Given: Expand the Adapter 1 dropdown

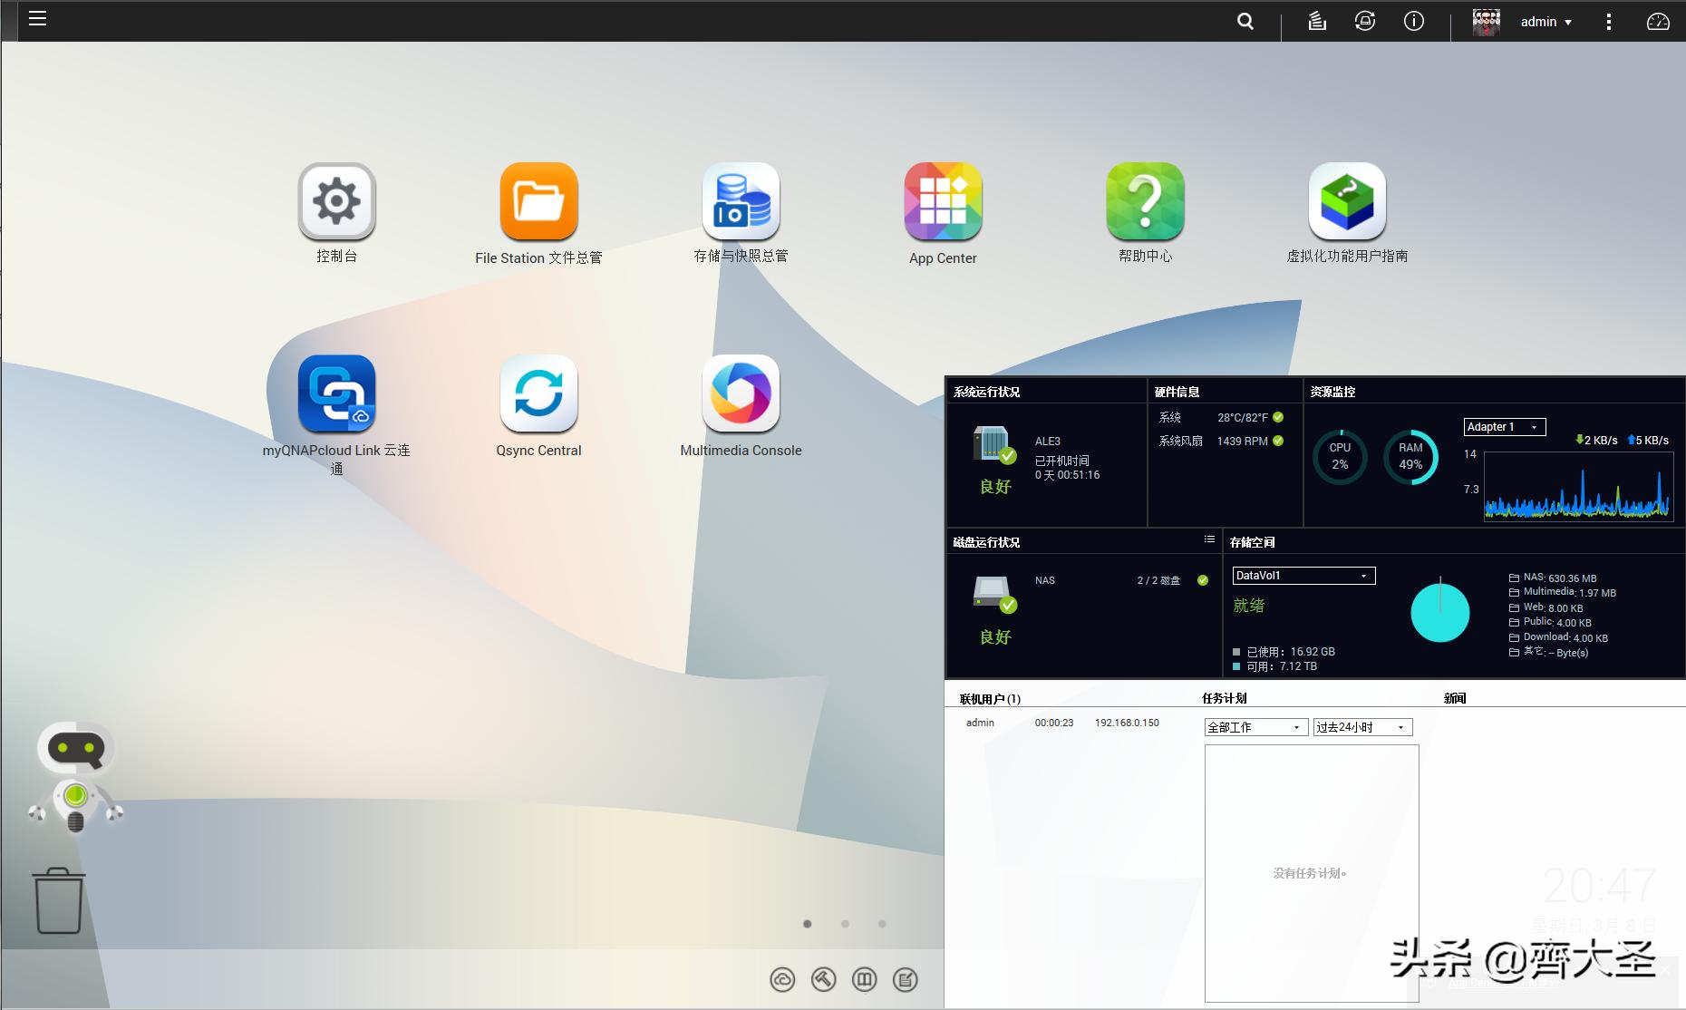Looking at the screenshot, I should click(x=1504, y=427).
